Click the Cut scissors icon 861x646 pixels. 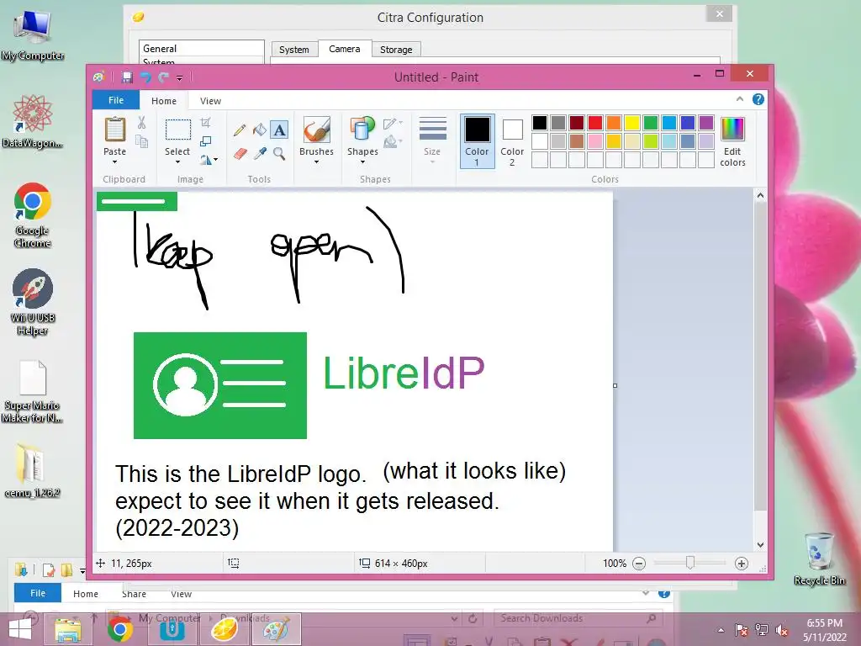tap(141, 123)
